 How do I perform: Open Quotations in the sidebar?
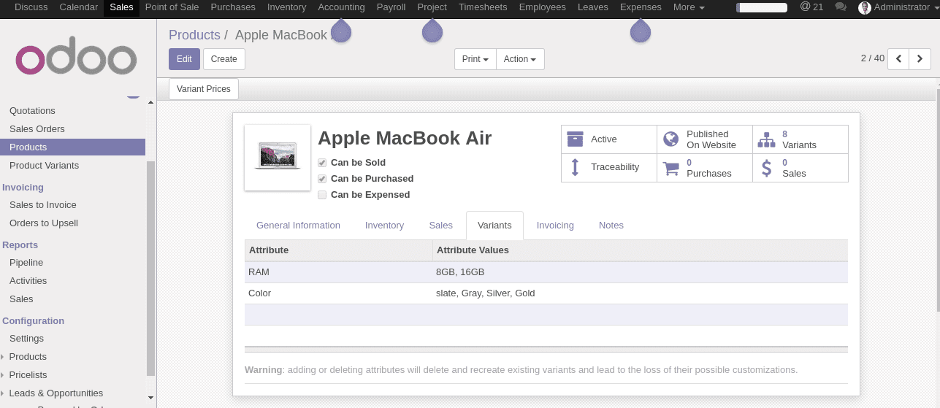click(x=32, y=111)
